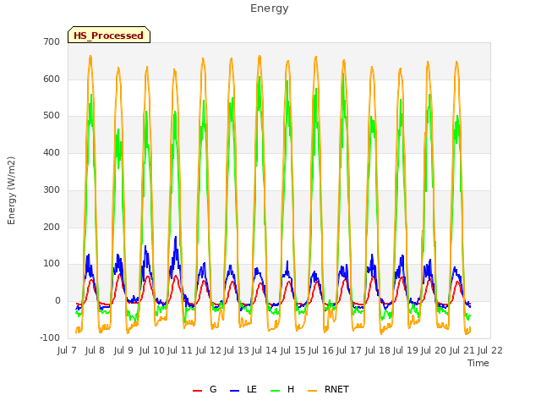Click the red G legend color marker
The image size is (541, 406).
197,391
